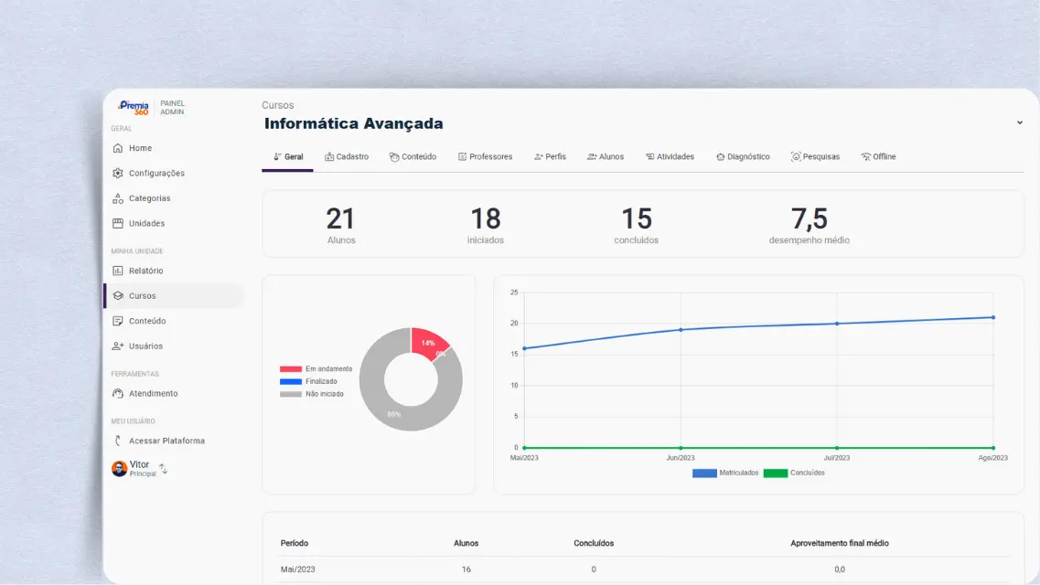Click the Cadastro tab icon
The image size is (1040, 585).
pyautogui.click(x=329, y=156)
